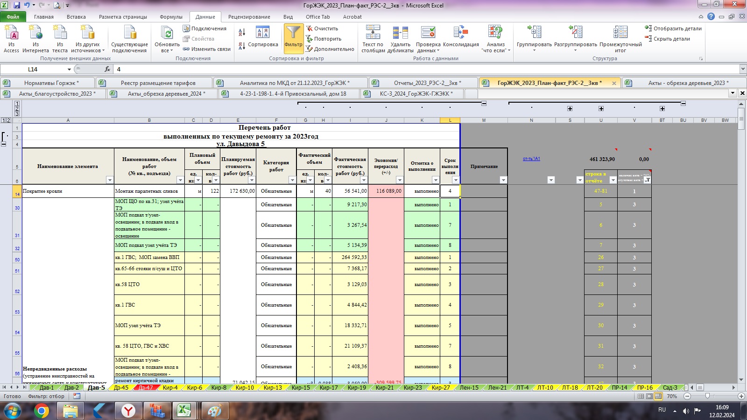Viewport: 747px width, 420px height.
Task: Open the Экономия/перерасход filter dropdown
Action: point(400,180)
